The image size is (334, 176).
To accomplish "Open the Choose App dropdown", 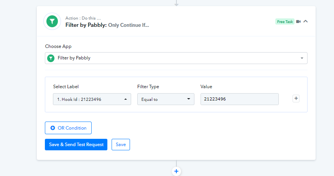I will tap(176, 58).
